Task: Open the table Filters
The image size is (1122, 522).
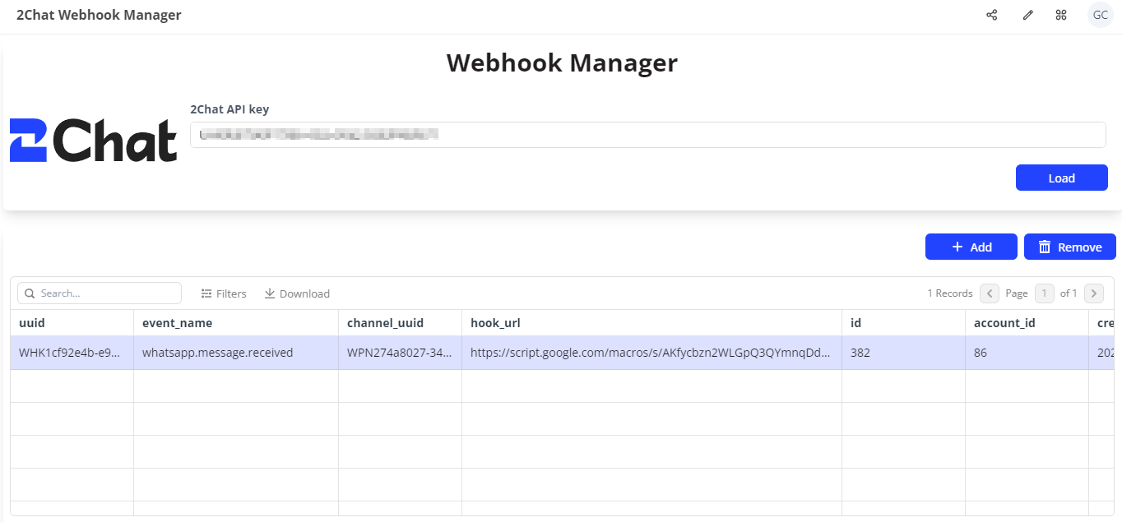Action: (x=224, y=293)
